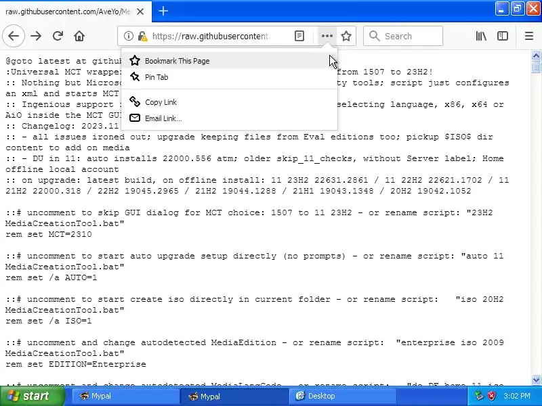
Task: Bookmark page with the star icon in address bar
Action: click(x=346, y=36)
